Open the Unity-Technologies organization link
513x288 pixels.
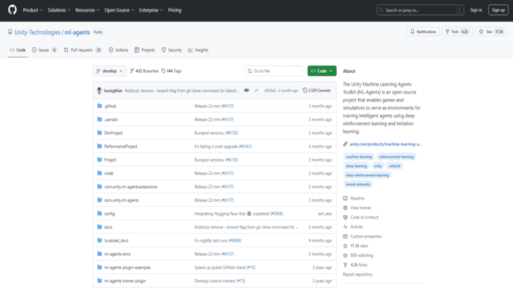pos(37,32)
